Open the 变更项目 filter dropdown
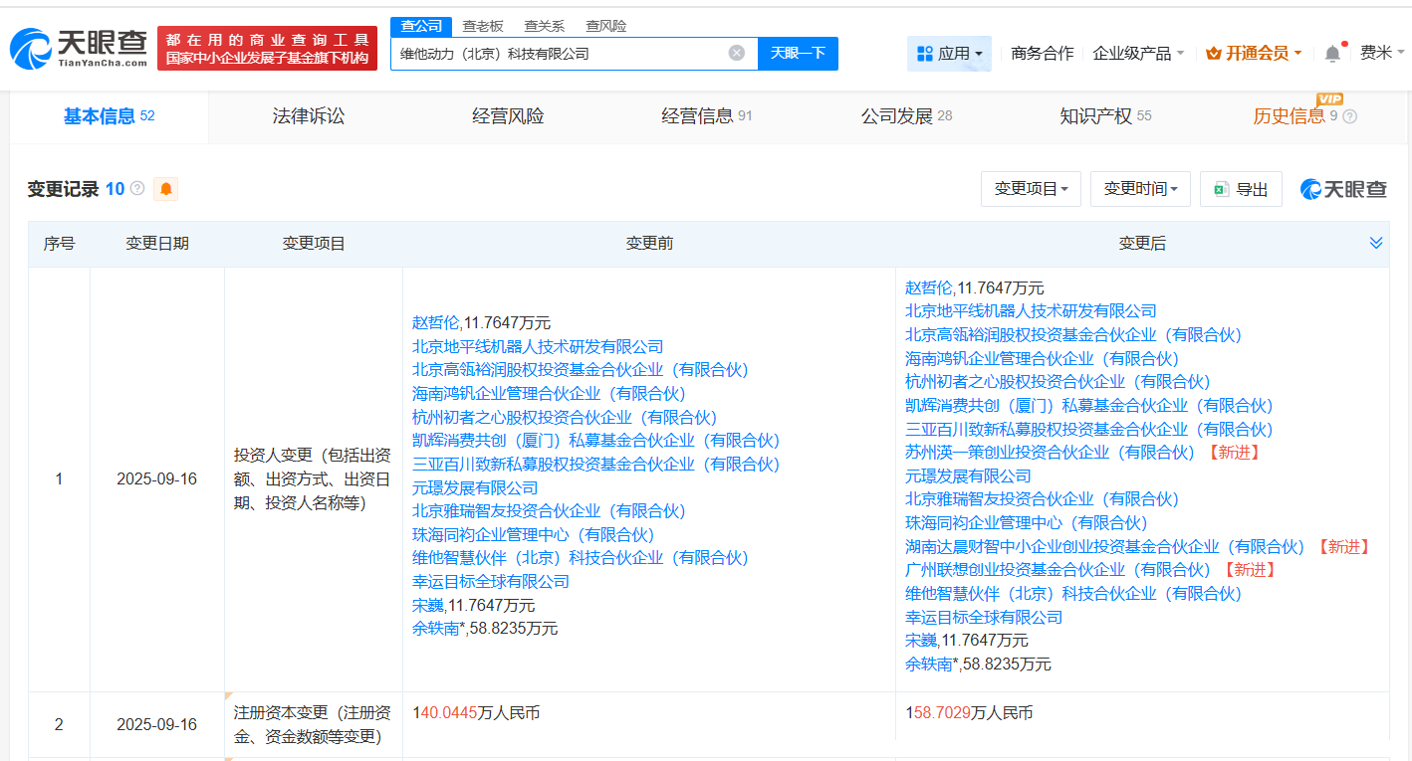The width and height of the screenshot is (1412, 761). (x=1031, y=188)
